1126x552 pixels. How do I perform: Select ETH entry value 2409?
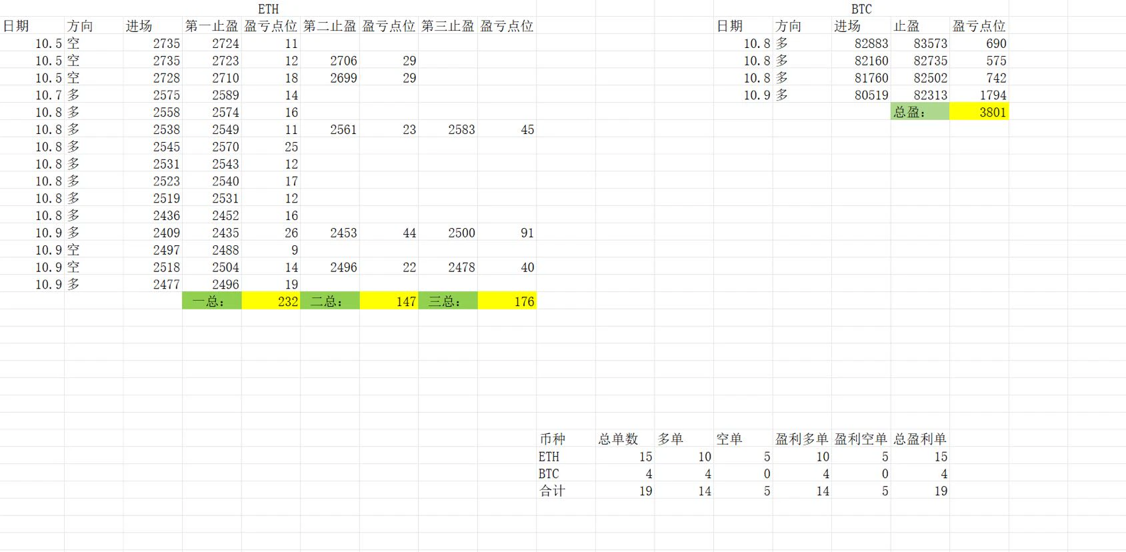pyautogui.click(x=153, y=233)
